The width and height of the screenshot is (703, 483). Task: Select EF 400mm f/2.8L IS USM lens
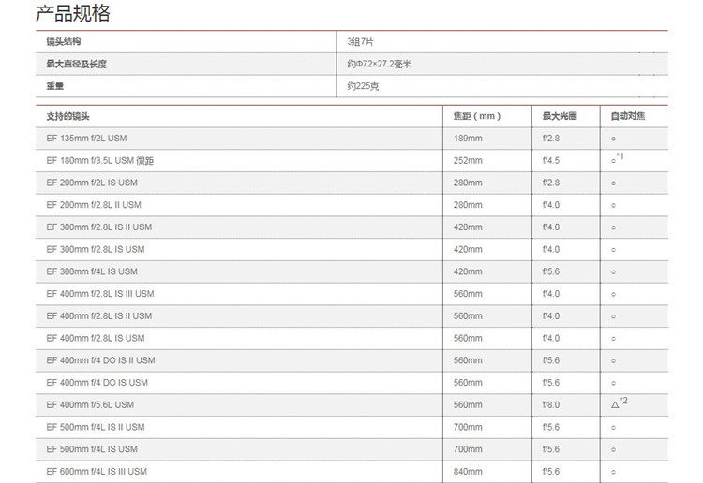pos(96,339)
